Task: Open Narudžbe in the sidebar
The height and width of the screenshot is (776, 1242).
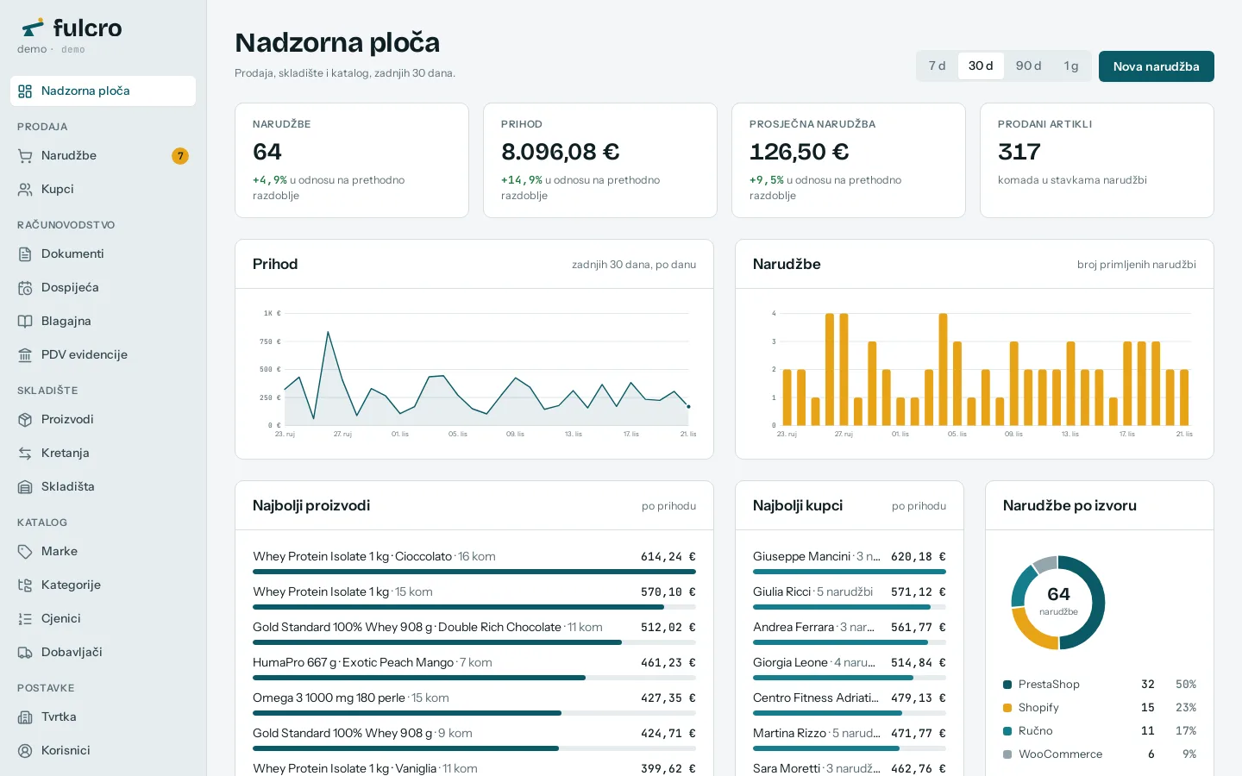Action: point(103,156)
